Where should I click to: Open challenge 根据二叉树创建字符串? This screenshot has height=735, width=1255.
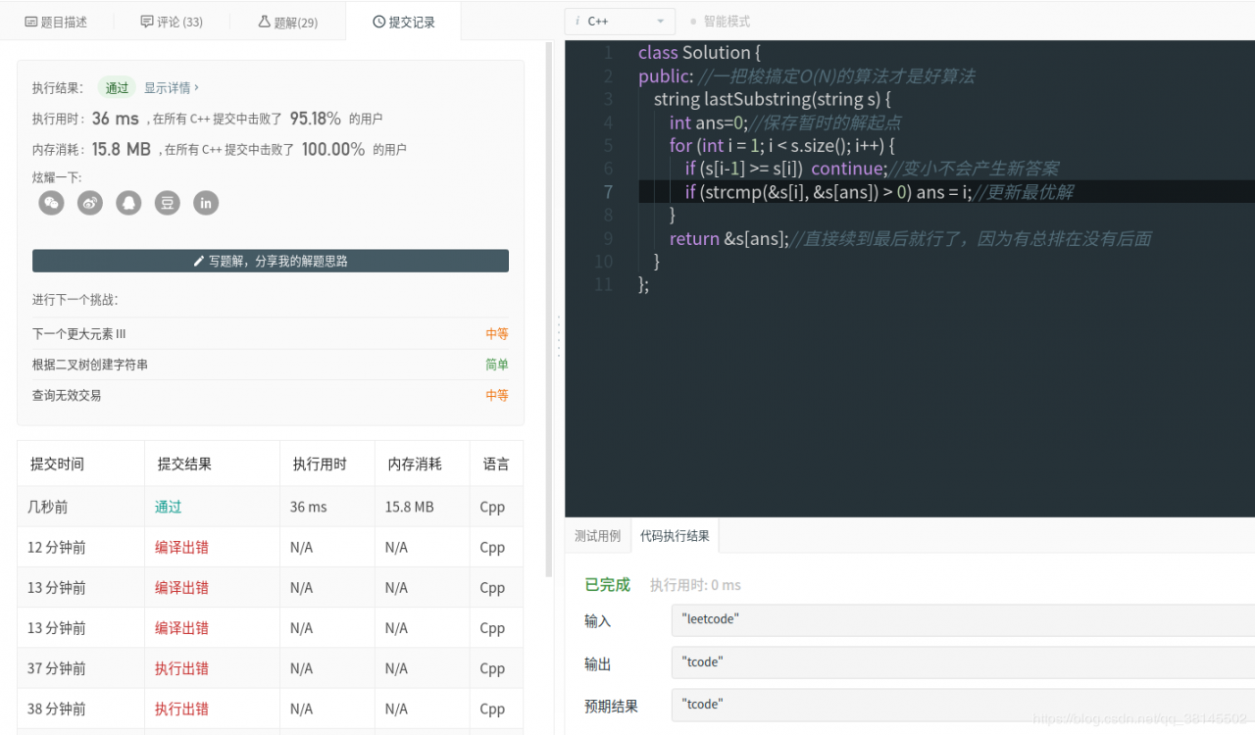click(90, 365)
